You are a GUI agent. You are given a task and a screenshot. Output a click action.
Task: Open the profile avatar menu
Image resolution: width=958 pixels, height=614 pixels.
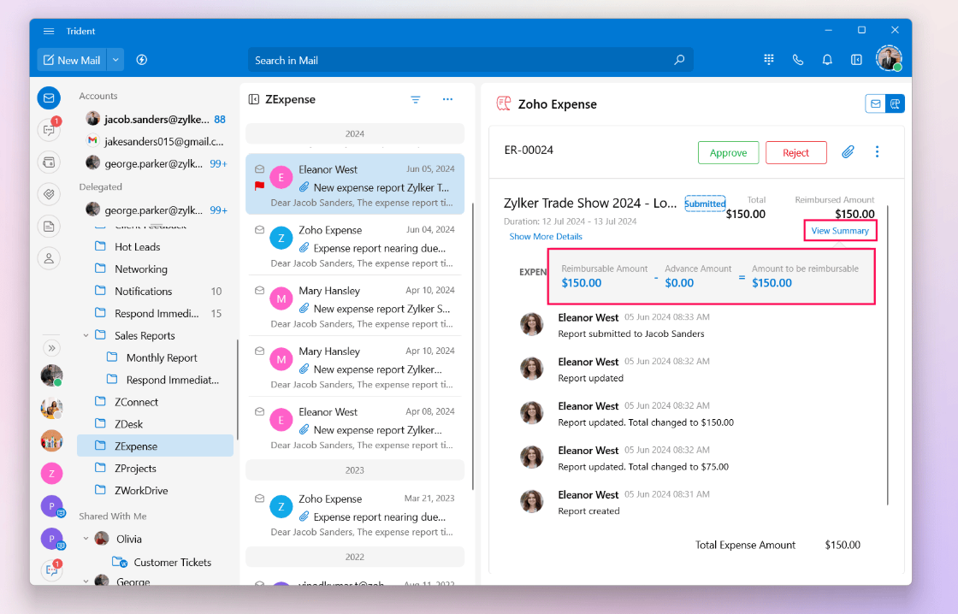click(x=889, y=59)
